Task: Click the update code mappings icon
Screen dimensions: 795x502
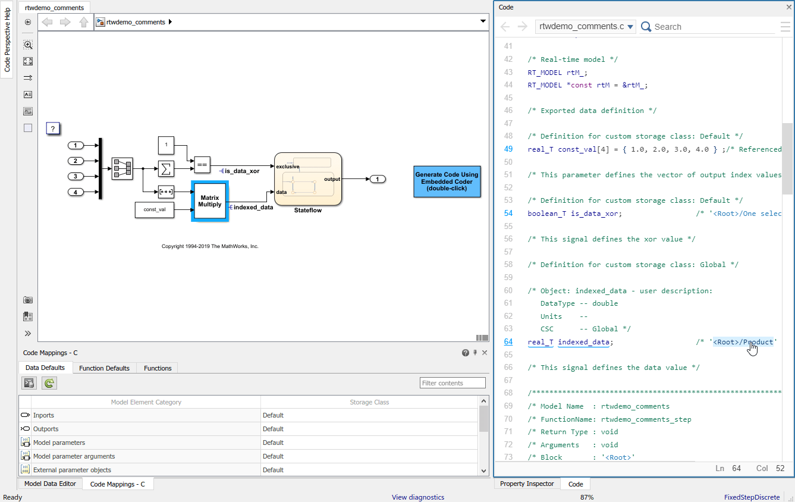Action: pyautogui.click(x=29, y=382)
